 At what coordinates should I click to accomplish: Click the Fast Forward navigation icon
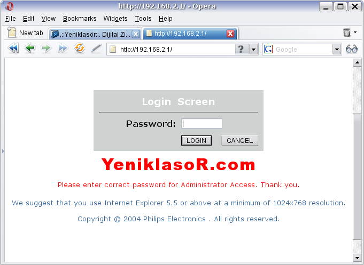coord(63,48)
